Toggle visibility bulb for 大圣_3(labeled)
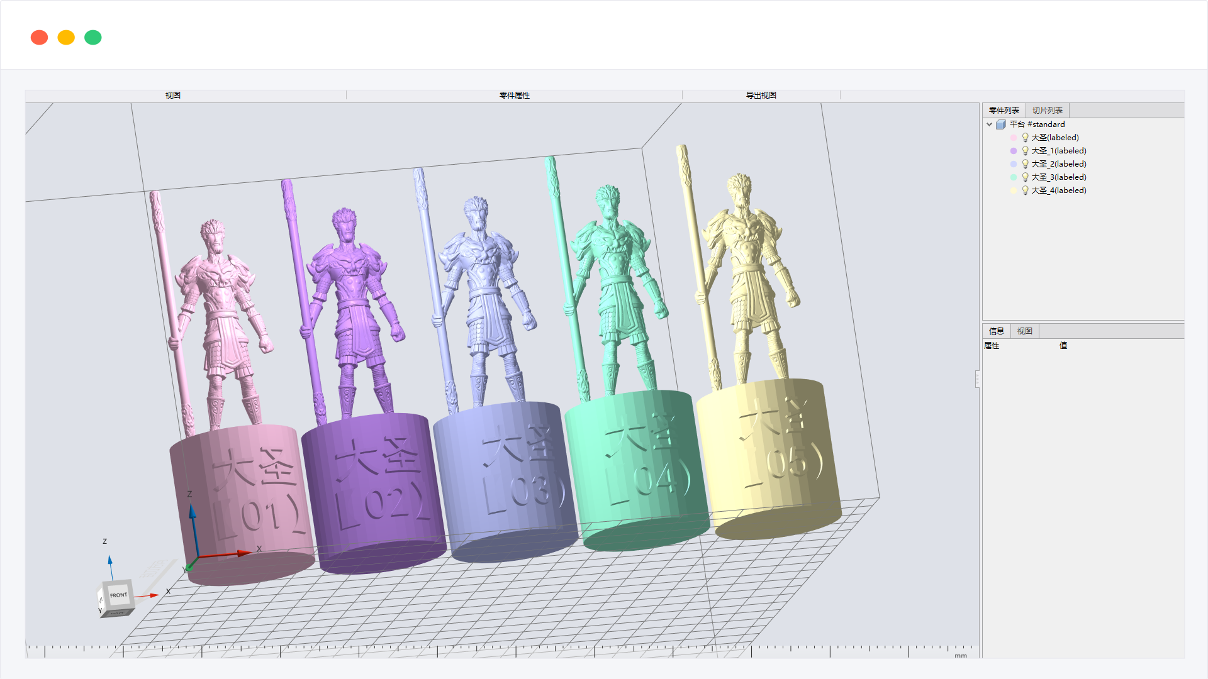The width and height of the screenshot is (1208, 679). point(1025,177)
